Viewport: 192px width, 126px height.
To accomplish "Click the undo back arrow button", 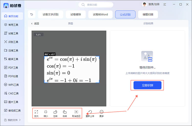I will click(x=31, y=14).
